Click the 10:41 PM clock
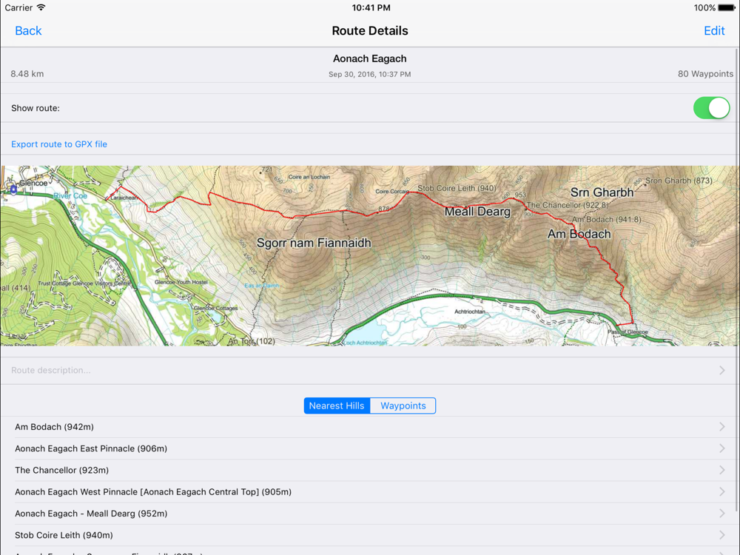Viewport: 740px width, 555px height. pos(371,8)
